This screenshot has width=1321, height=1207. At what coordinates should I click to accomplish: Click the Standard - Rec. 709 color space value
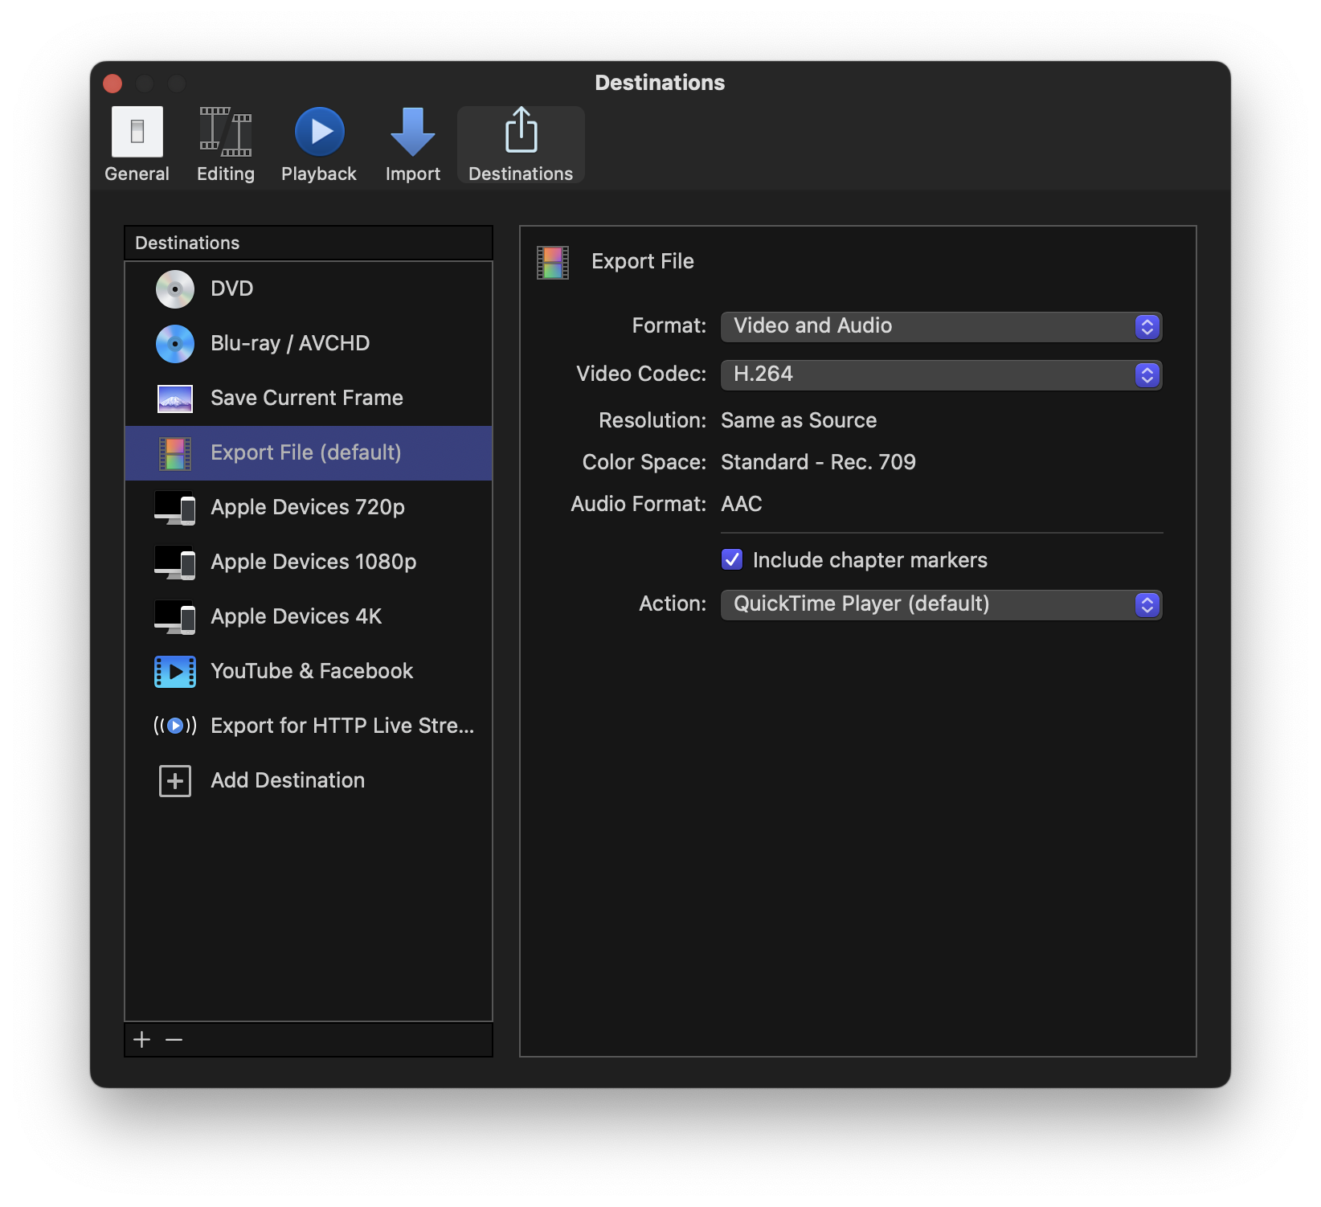(818, 463)
